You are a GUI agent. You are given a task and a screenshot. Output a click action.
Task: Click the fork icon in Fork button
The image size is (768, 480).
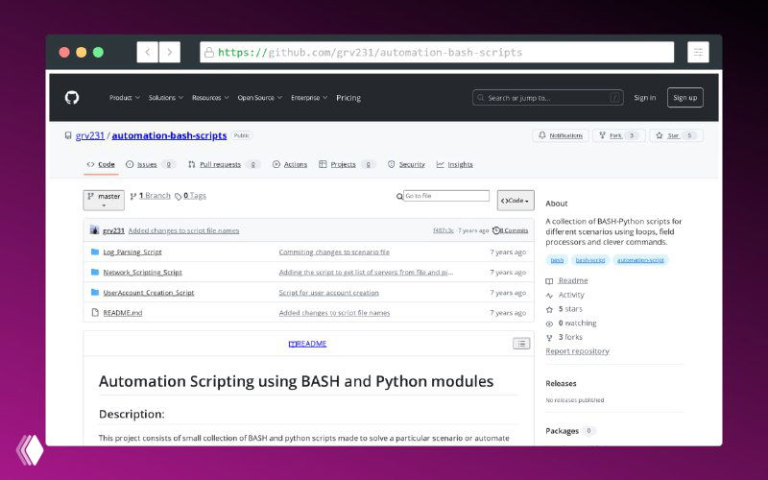pos(603,135)
